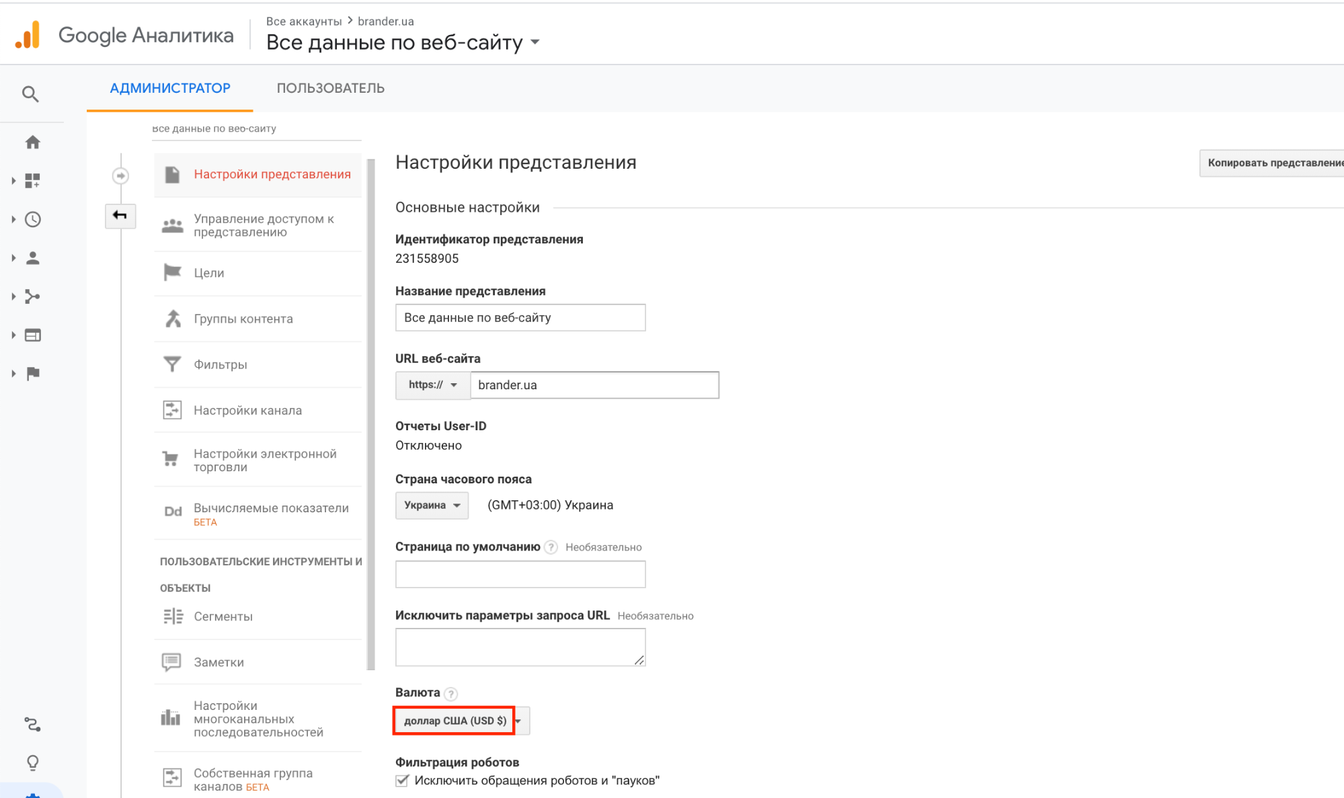Open the Украина time zone country dropdown
This screenshot has height=798, width=1344.
(x=432, y=506)
